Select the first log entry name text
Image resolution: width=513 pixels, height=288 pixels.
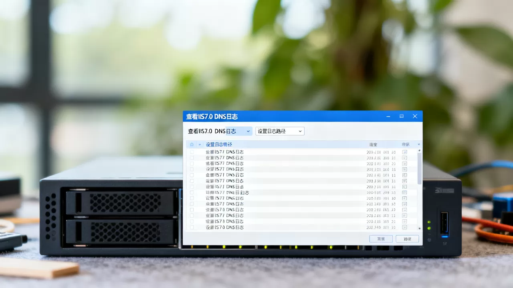point(224,152)
